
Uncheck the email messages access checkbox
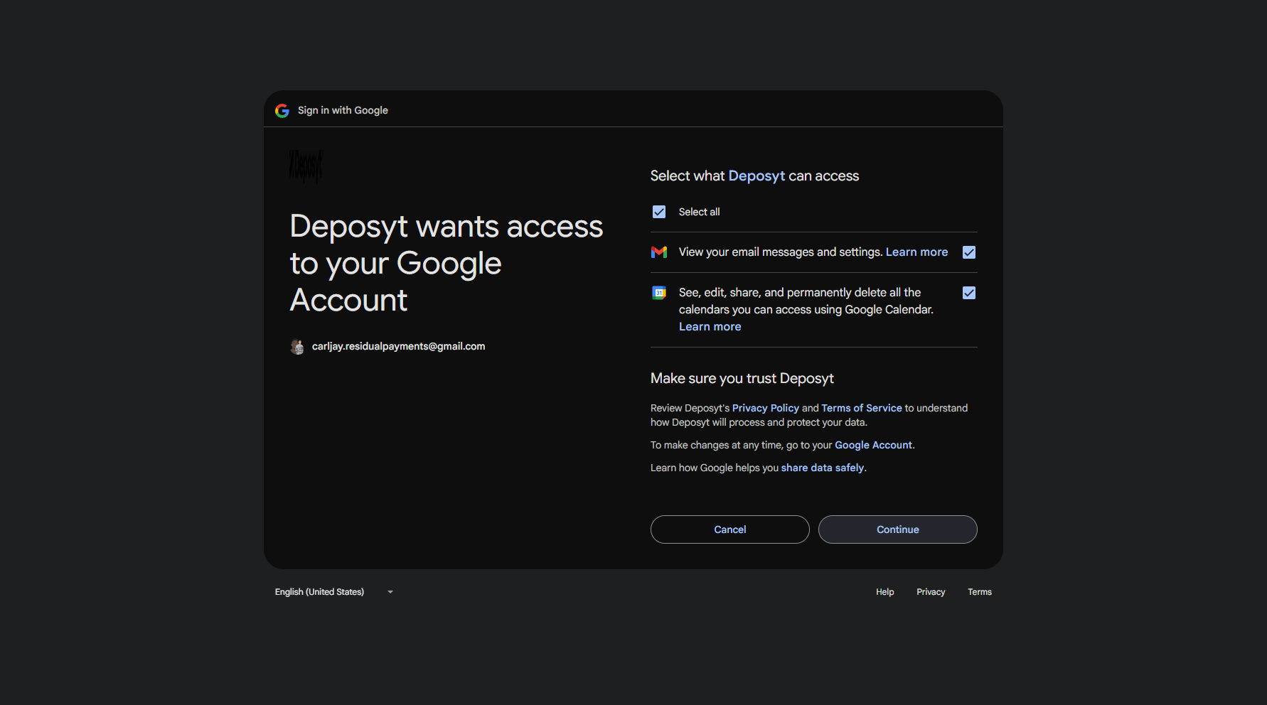coord(969,252)
